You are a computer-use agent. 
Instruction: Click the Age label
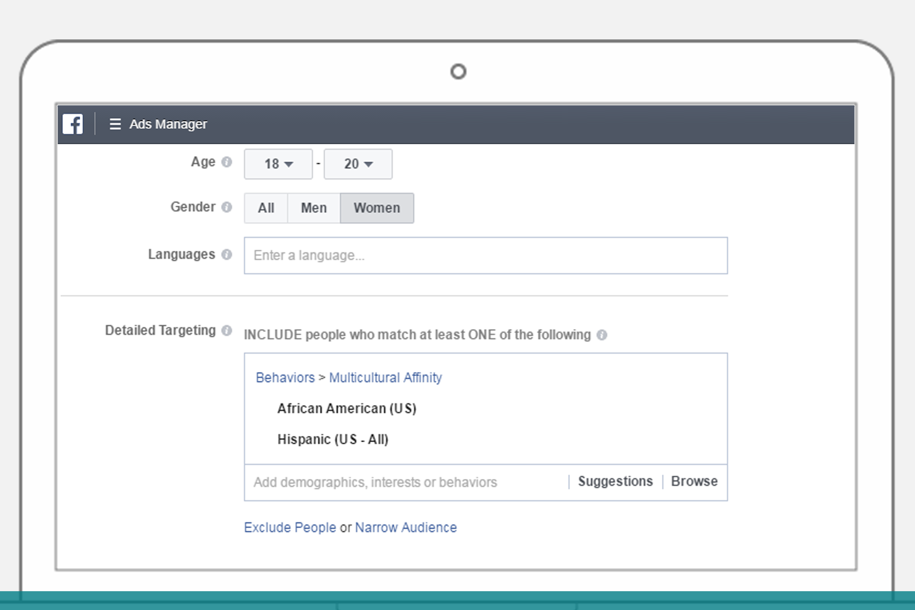tap(203, 162)
